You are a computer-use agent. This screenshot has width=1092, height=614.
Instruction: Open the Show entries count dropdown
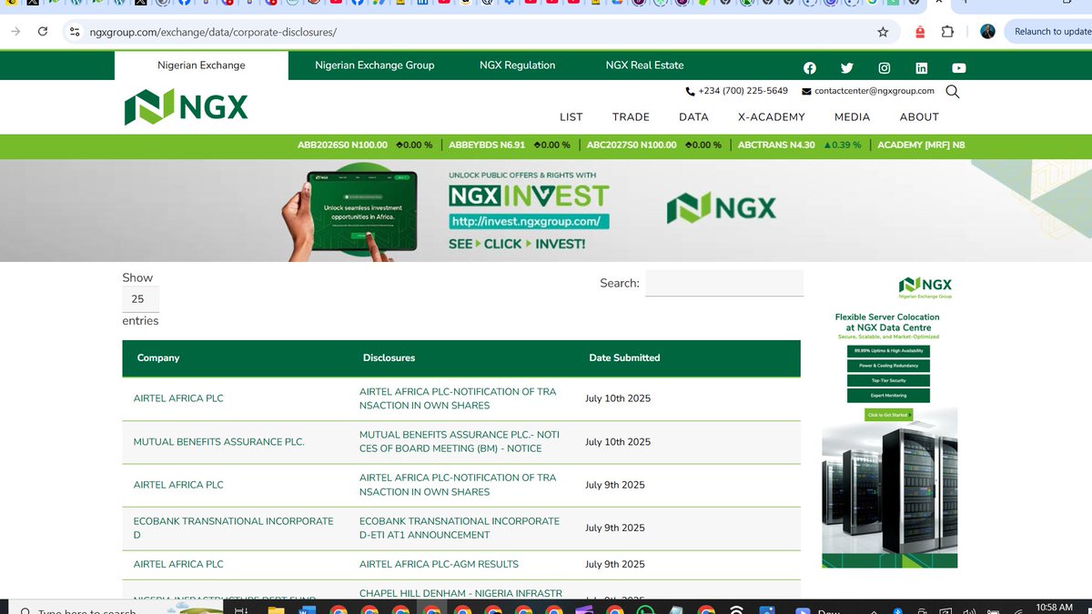click(140, 299)
